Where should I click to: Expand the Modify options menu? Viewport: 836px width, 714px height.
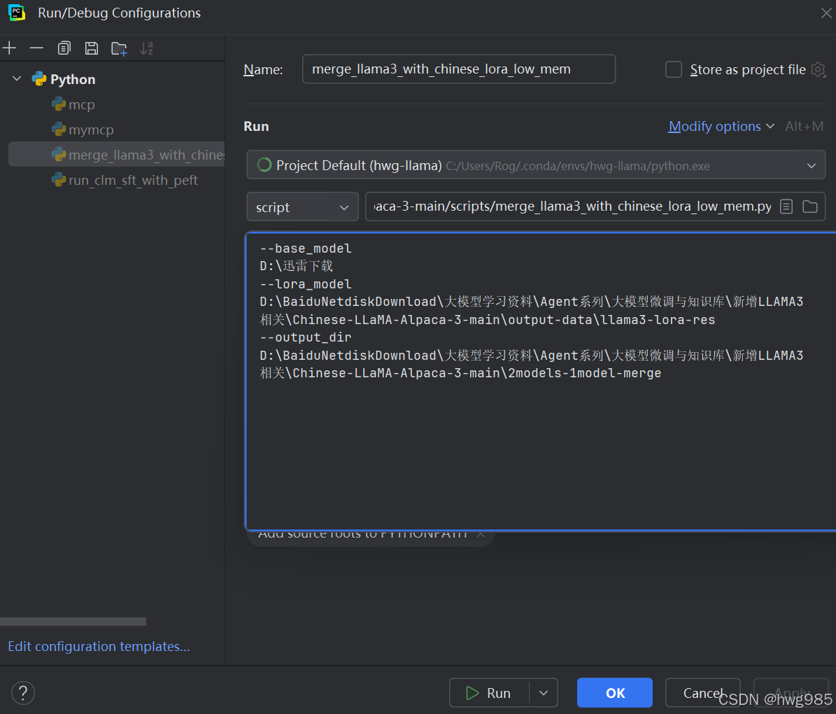click(x=721, y=127)
